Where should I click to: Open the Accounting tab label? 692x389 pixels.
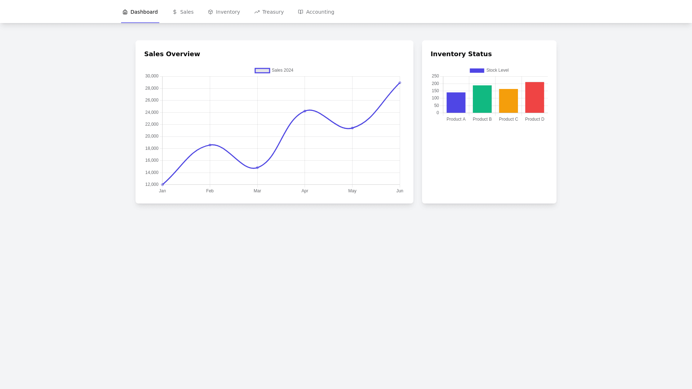[320, 12]
